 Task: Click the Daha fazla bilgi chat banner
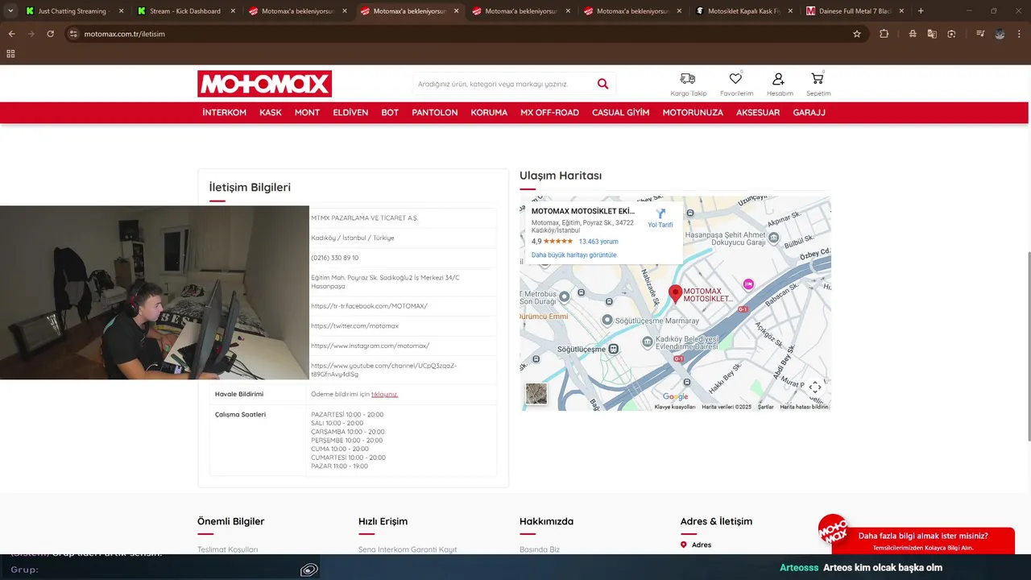pyautogui.click(x=923, y=541)
